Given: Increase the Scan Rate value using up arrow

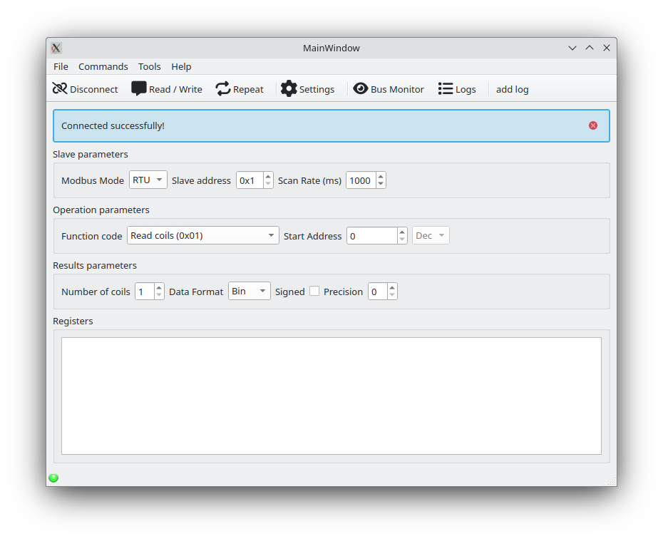Looking at the screenshot, I should point(381,176).
